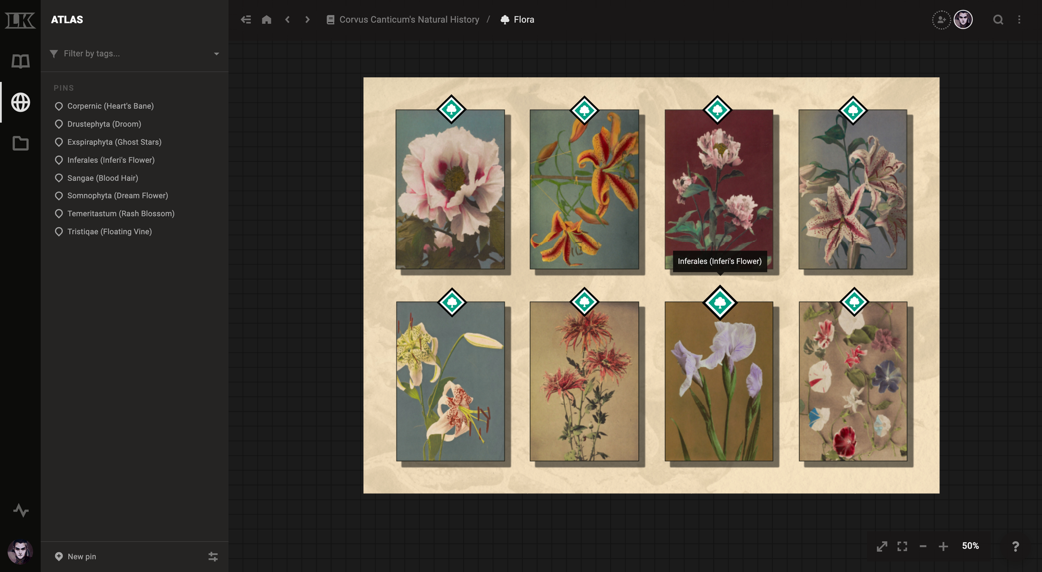Open the activity feed at bottom left
Screen dimensions: 1042x572
click(x=20, y=511)
